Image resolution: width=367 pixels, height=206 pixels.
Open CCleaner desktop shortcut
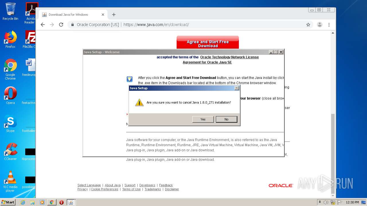point(10,152)
